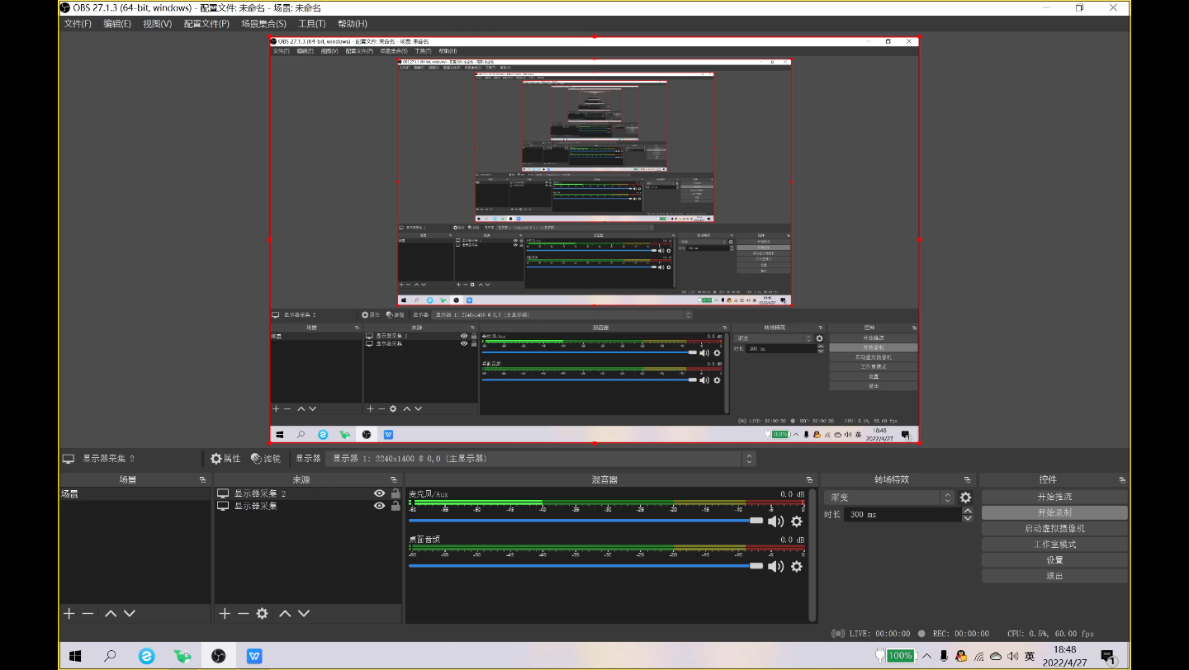Open 设置 settings from the controls panel
The width and height of the screenshot is (1189, 670).
[1054, 560]
